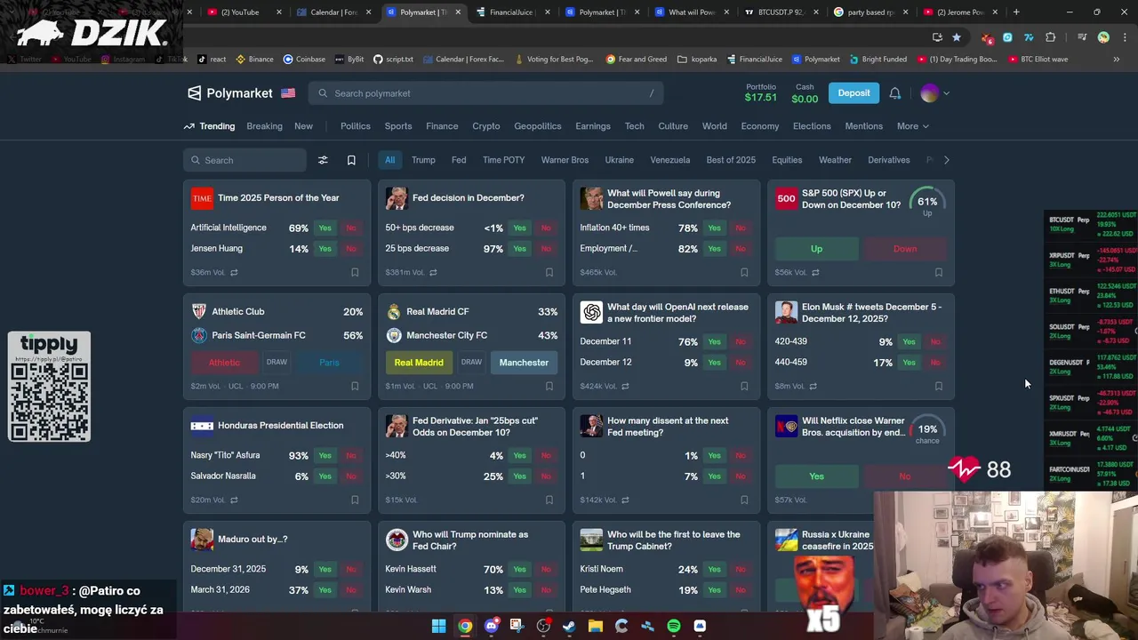Bookmark the Time 2025 Person of the Year market

tap(355, 272)
